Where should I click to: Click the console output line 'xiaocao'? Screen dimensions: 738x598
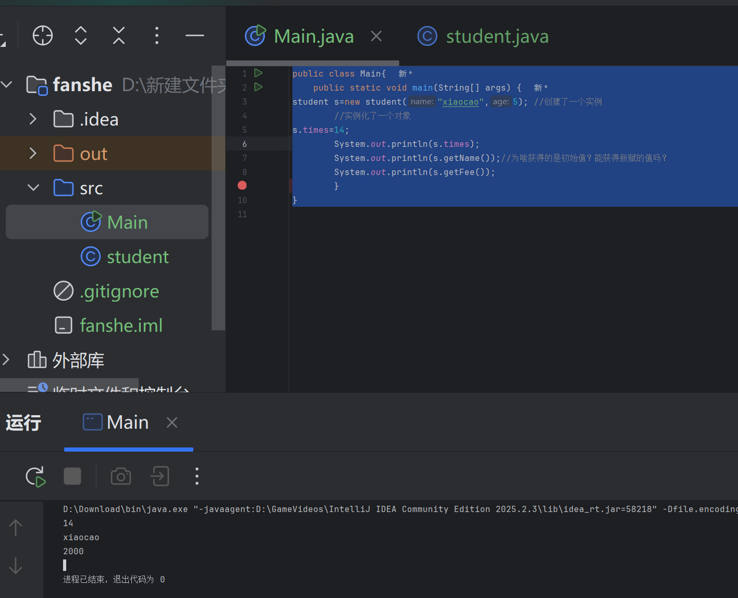[81, 537]
